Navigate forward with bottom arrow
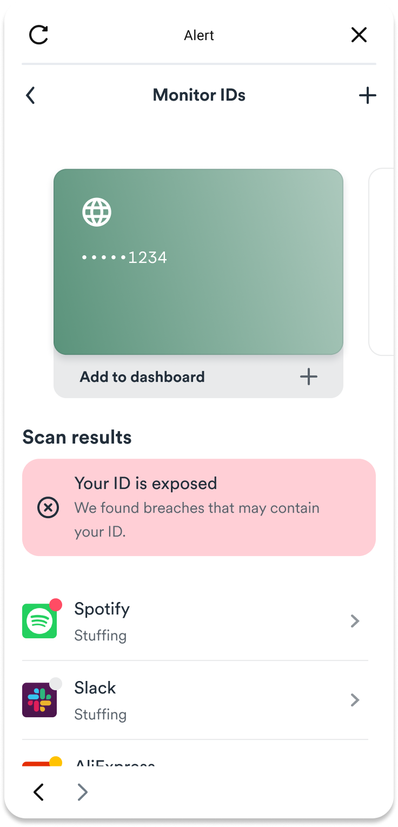398x827 pixels. 82,792
